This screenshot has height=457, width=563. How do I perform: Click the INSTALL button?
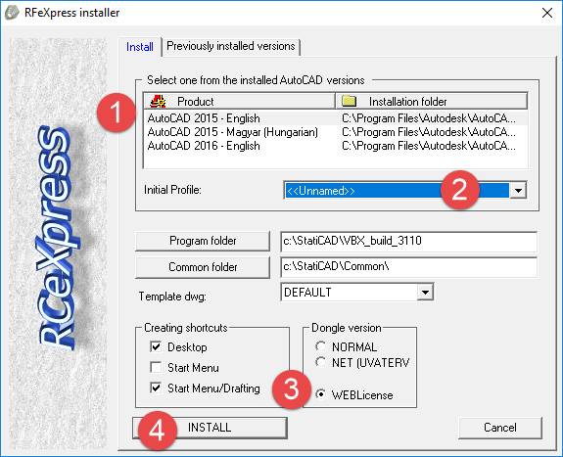coord(211,428)
